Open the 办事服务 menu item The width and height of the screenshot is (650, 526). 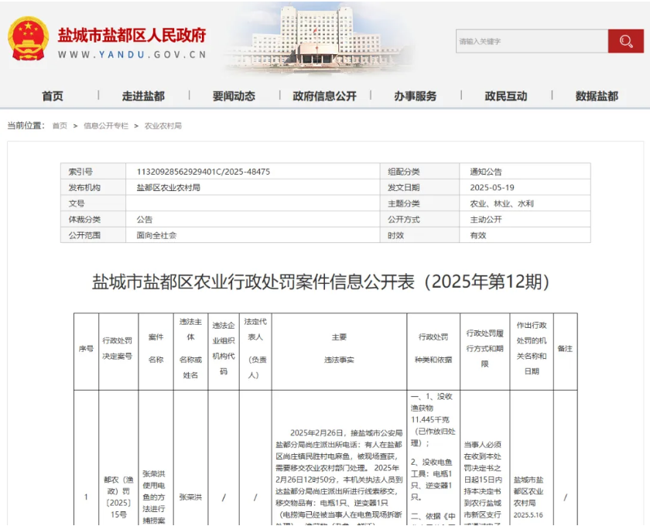(416, 96)
